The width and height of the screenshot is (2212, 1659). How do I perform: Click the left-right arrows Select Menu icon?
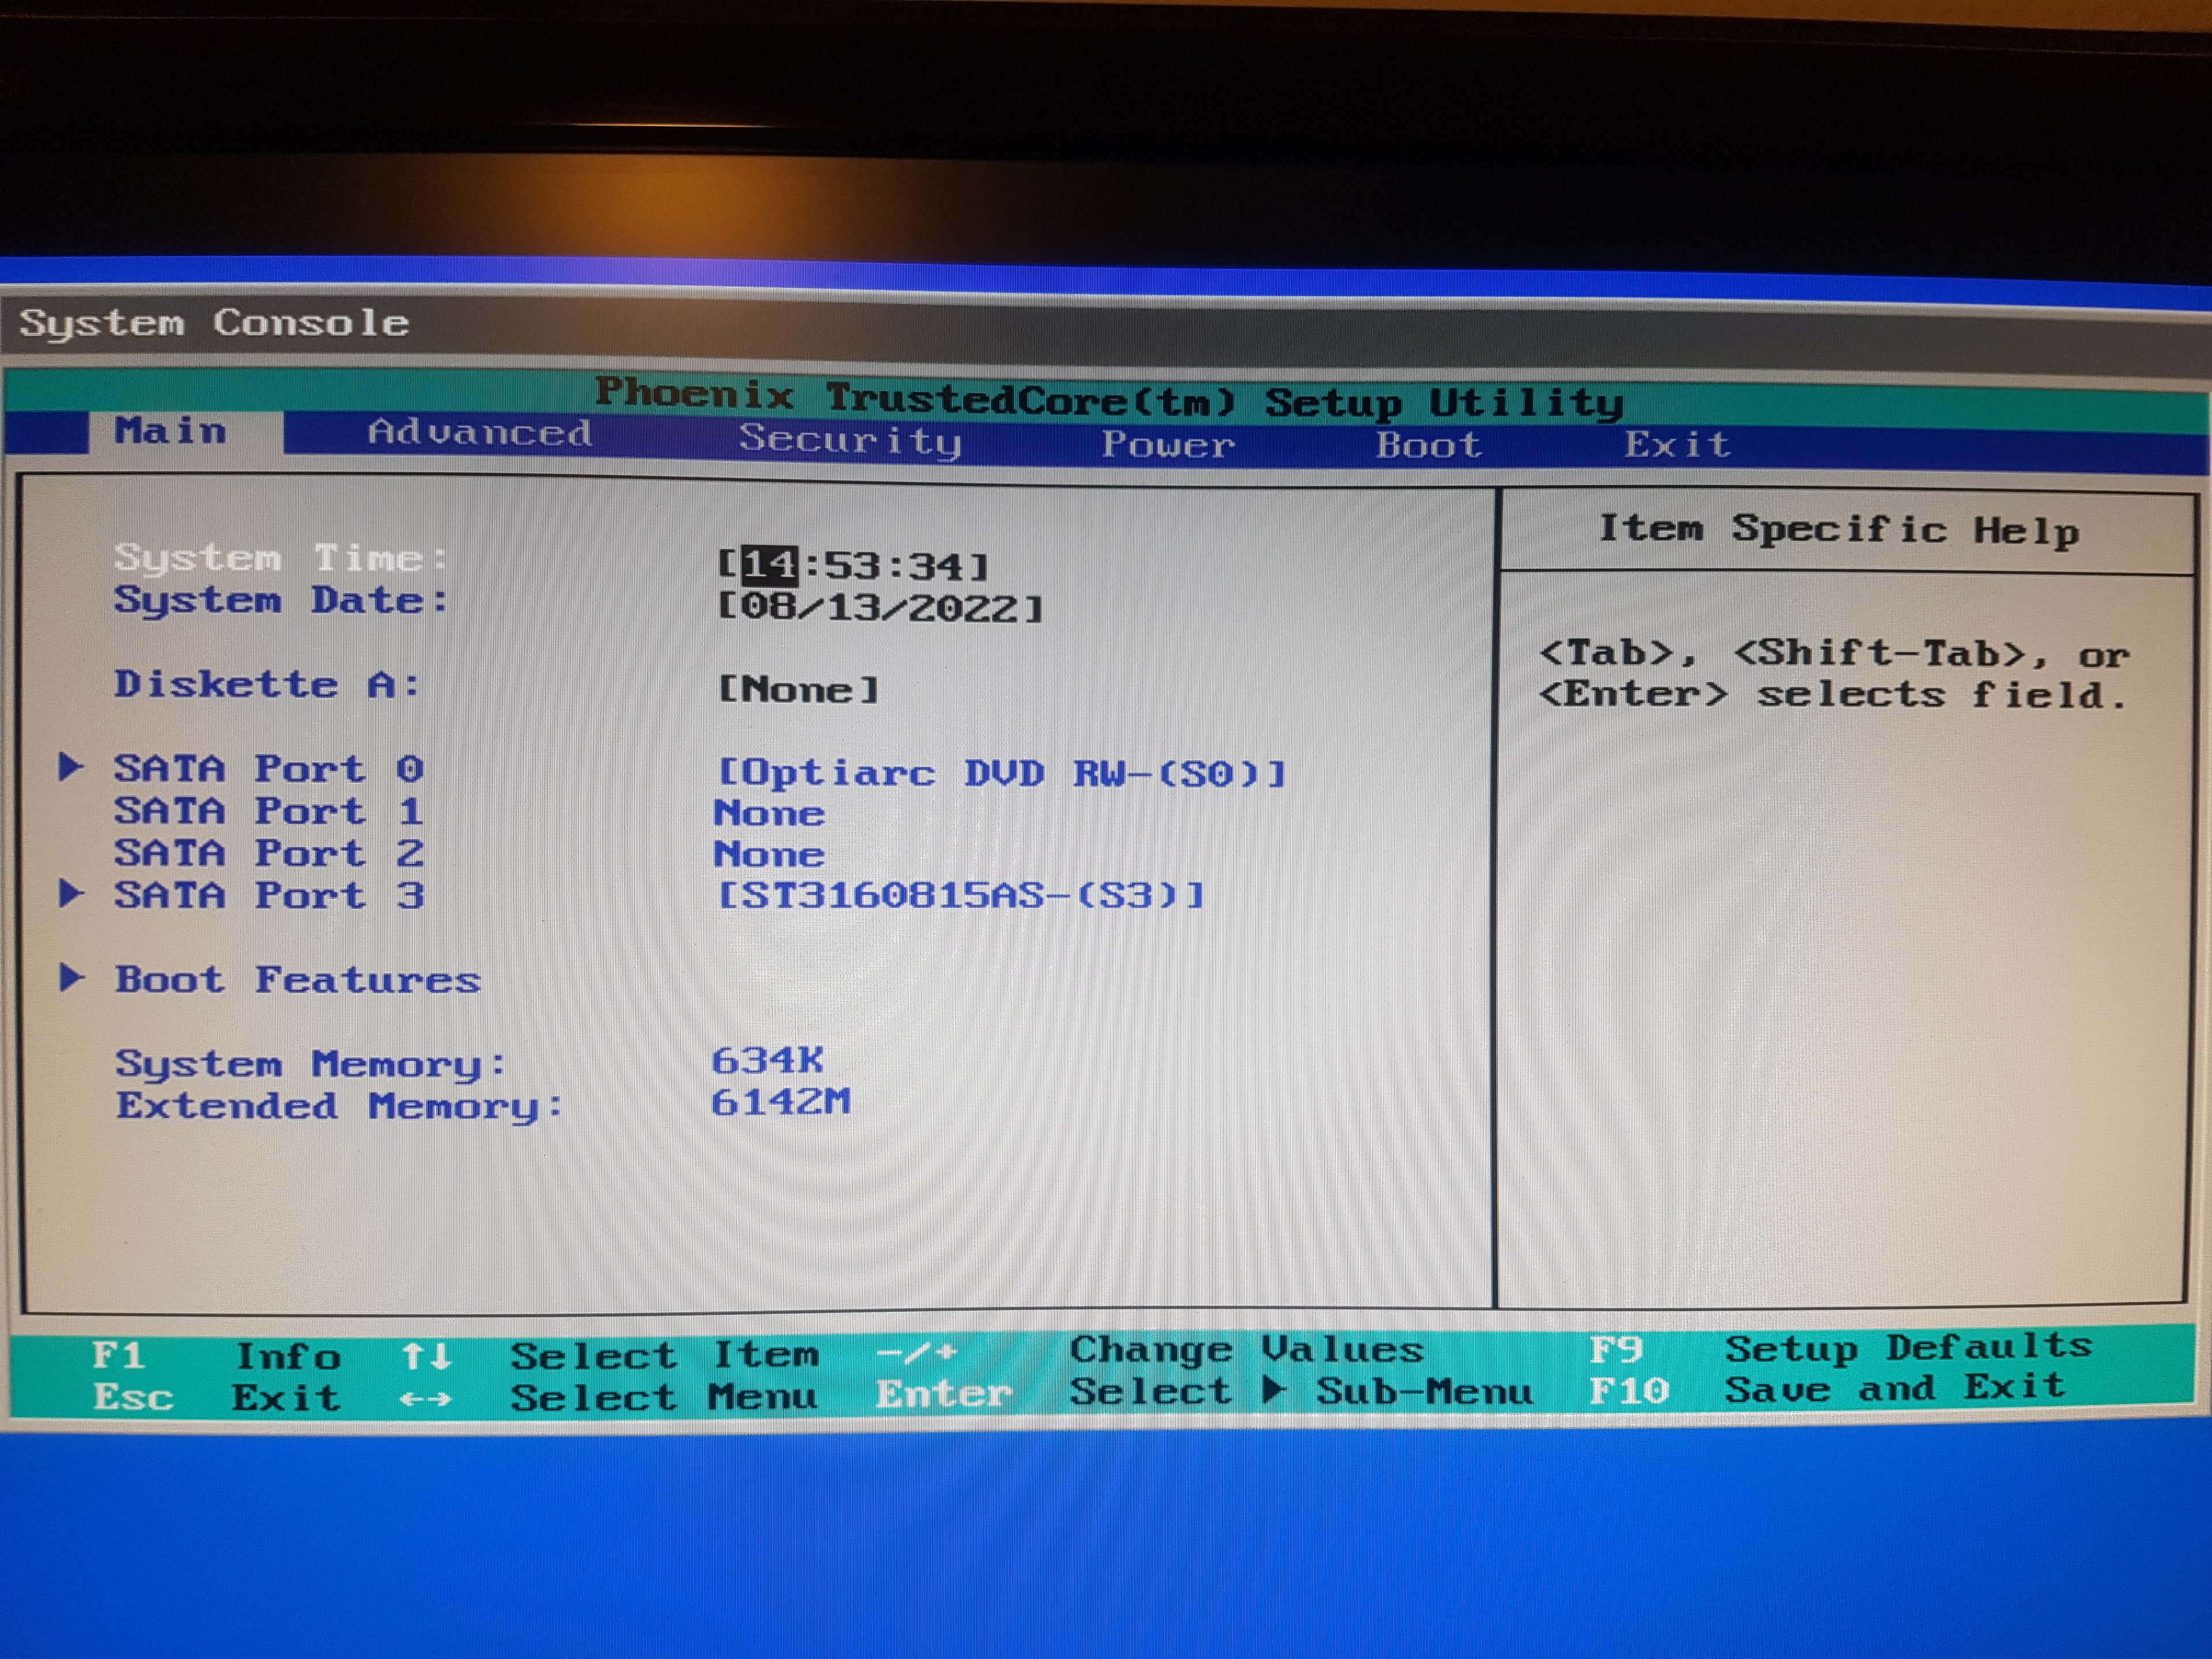click(425, 1399)
